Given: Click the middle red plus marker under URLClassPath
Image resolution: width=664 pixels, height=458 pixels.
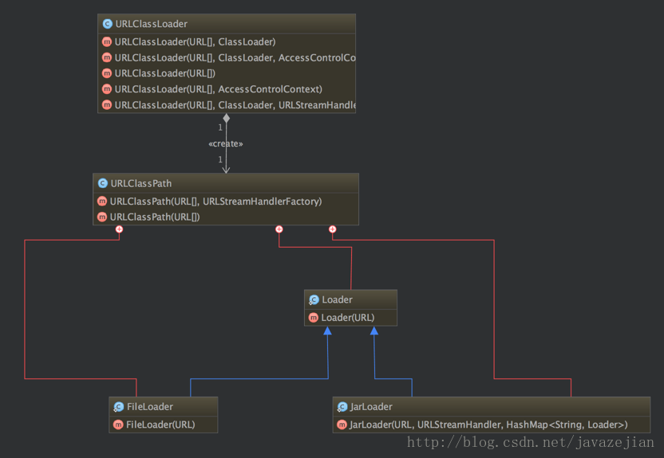Looking at the screenshot, I should tap(279, 229).
